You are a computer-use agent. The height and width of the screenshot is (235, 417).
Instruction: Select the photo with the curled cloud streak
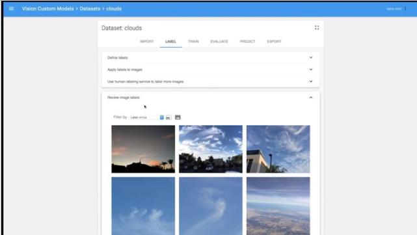tap(211, 206)
